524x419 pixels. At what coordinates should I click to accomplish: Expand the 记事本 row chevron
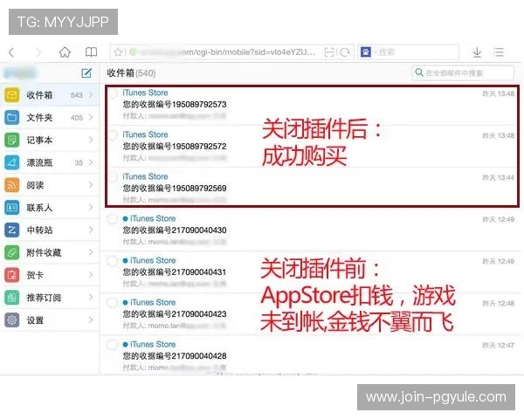[91, 140]
